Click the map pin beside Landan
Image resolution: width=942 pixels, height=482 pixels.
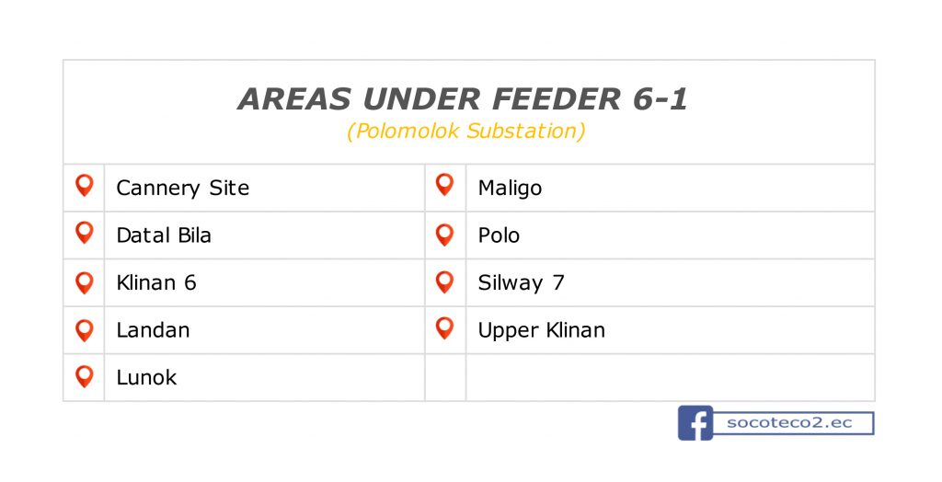[x=84, y=330]
